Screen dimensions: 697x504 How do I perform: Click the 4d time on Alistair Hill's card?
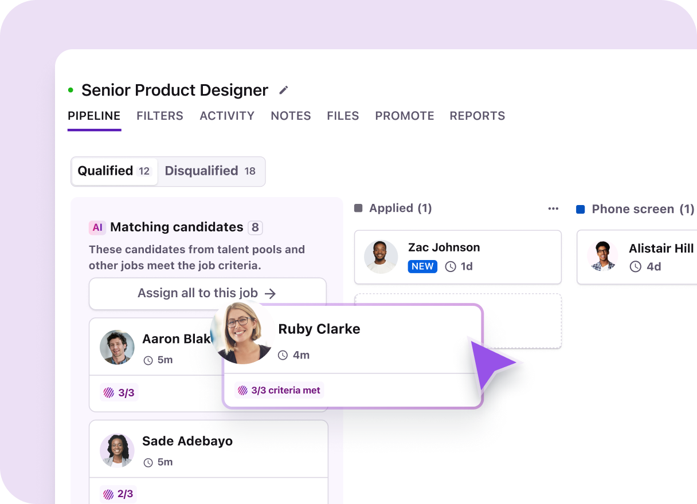tap(653, 266)
